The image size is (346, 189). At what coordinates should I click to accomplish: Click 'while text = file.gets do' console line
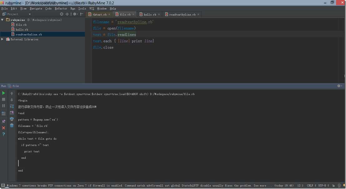(x=37, y=139)
